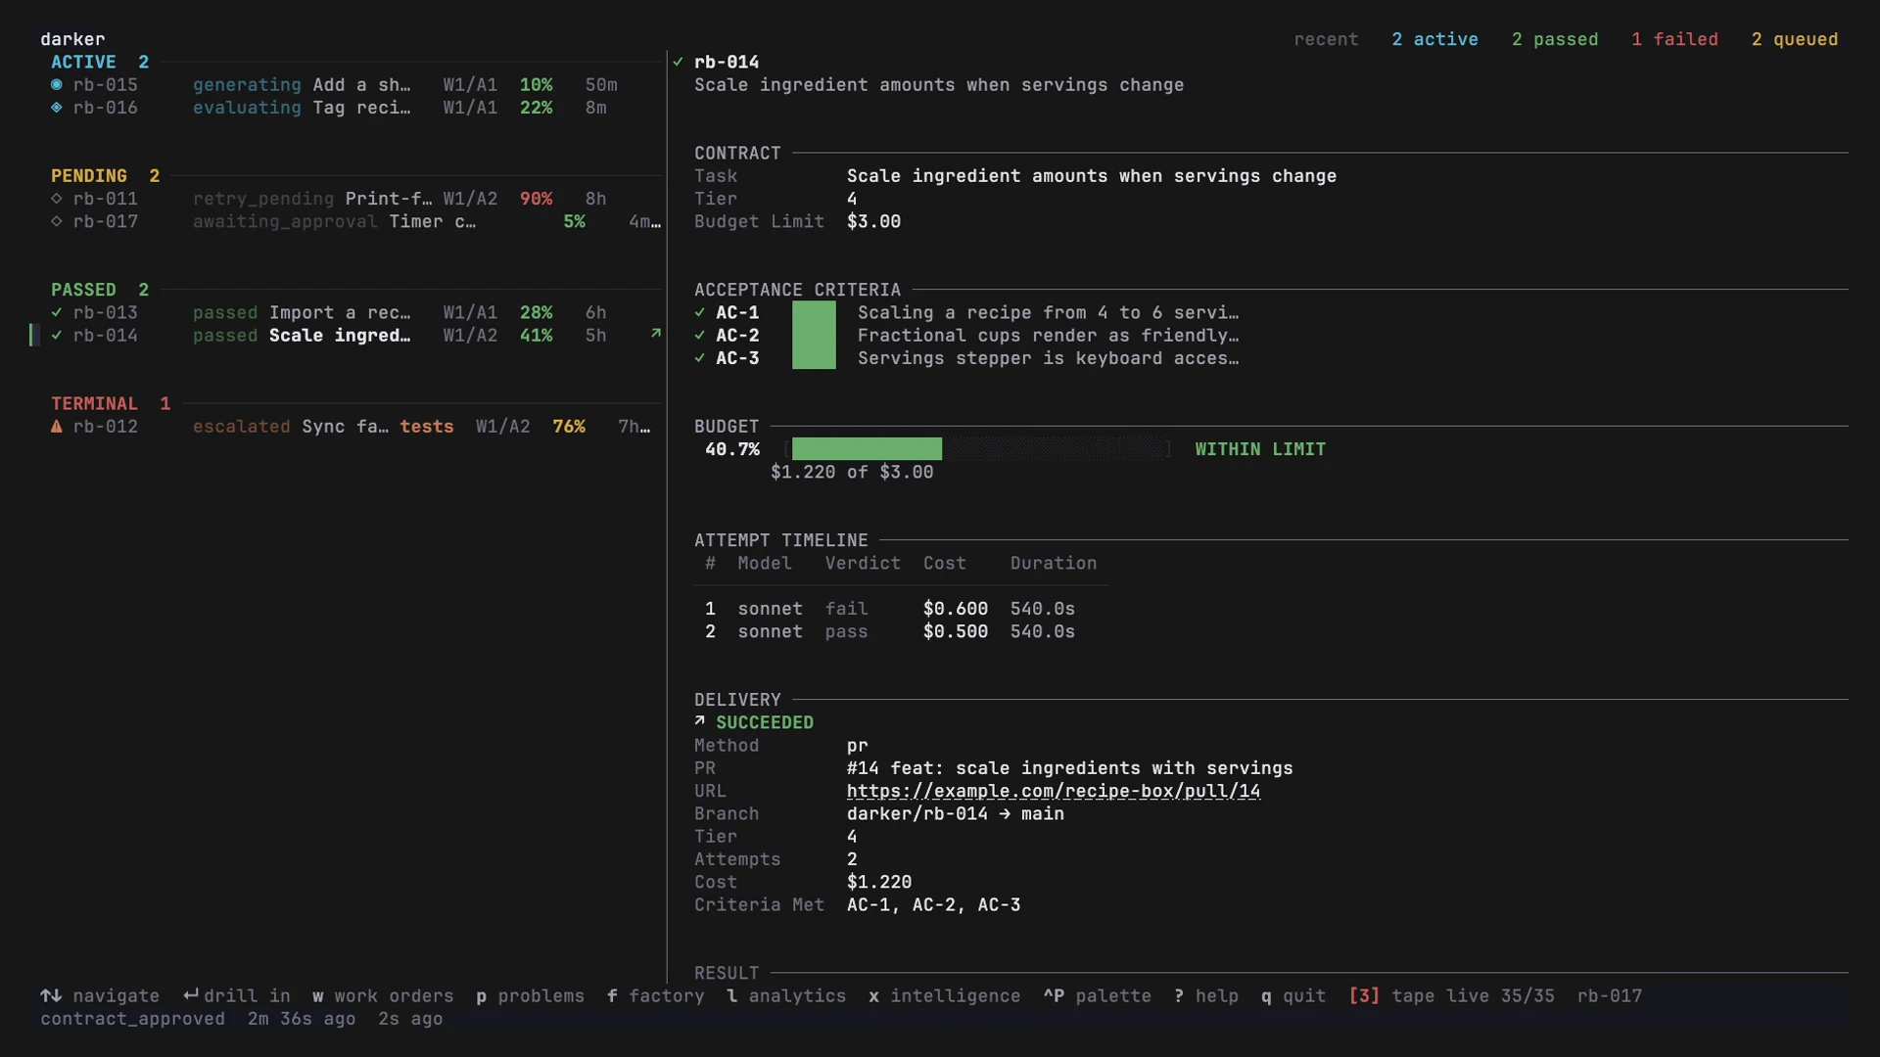
Task: Click the hollow diamond icon beside rb-011
Action: point(57,199)
